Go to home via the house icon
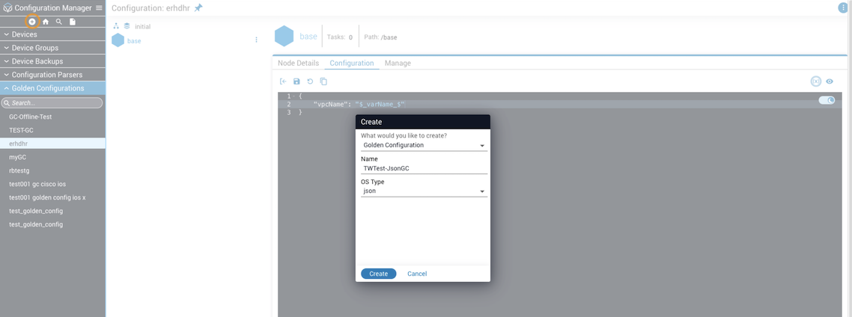 (x=46, y=21)
